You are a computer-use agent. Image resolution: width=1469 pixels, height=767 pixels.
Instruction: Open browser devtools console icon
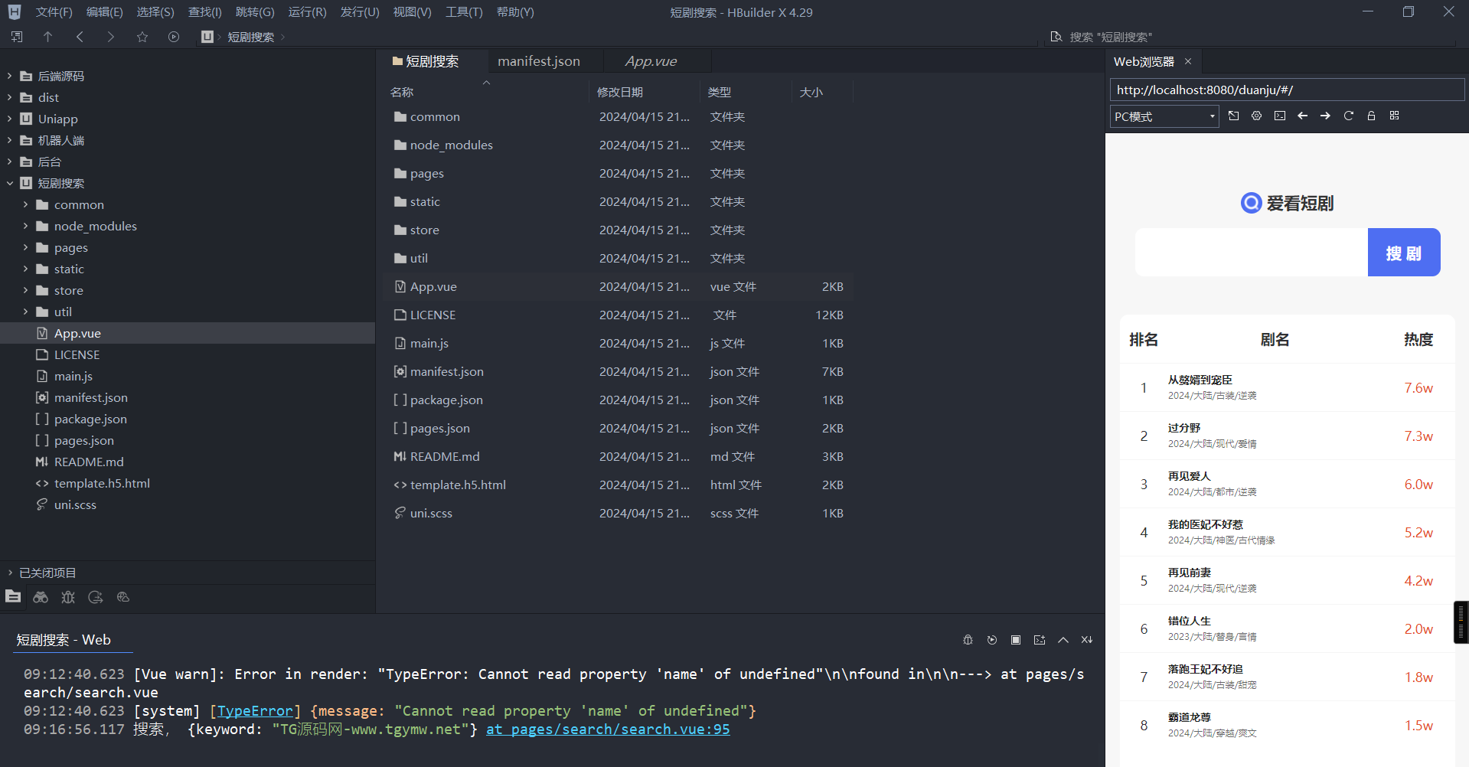click(x=1279, y=116)
